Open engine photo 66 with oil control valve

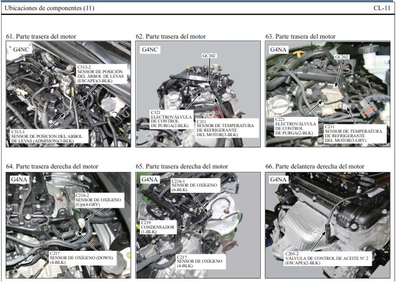tap(328, 225)
